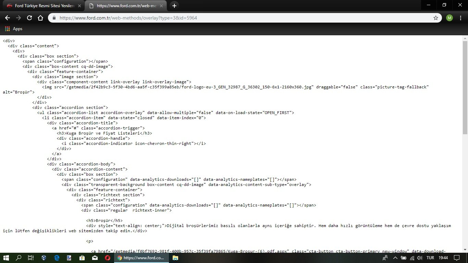The width and height of the screenshot is (468, 263).
Task: Select the Chrome ford.com taskbar button
Action: pyautogui.click(x=141, y=258)
